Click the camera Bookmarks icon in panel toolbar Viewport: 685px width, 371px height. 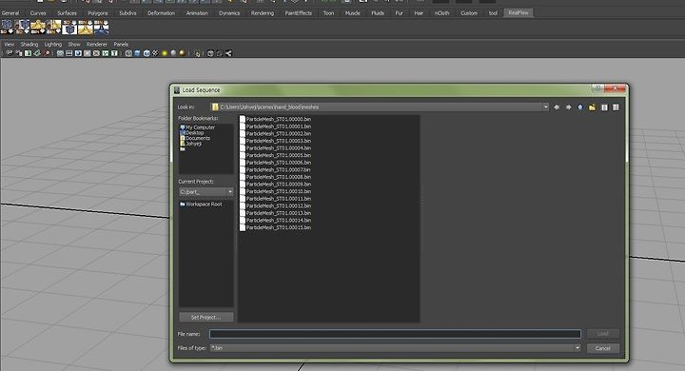tap(28, 53)
